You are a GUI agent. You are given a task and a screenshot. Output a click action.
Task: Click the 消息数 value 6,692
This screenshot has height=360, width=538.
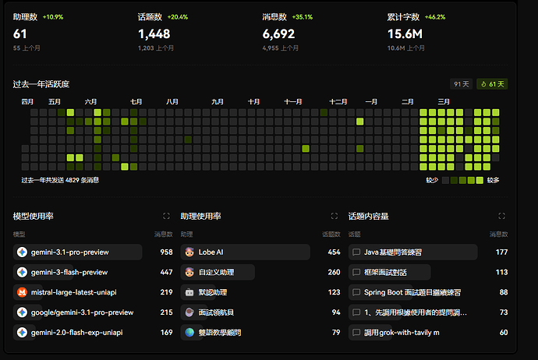[x=278, y=34]
